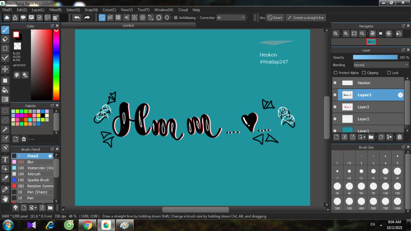Select the Eraser tool
Image resolution: width=411 pixels, height=231 pixels.
(x=5, y=39)
